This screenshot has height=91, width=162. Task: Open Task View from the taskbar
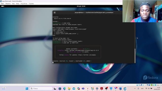pyautogui.click(x=55, y=88)
